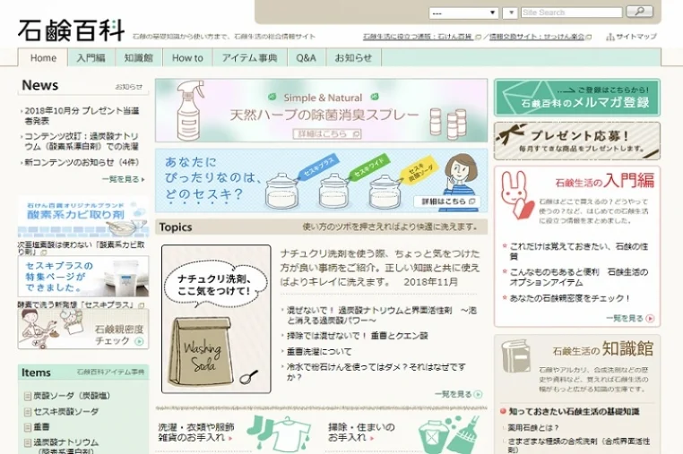Click the arrow icon next to Topics 一覧を見る
683x454 pixels.
click(478, 394)
